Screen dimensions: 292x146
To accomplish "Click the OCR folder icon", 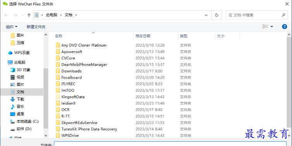I will coord(58,110).
